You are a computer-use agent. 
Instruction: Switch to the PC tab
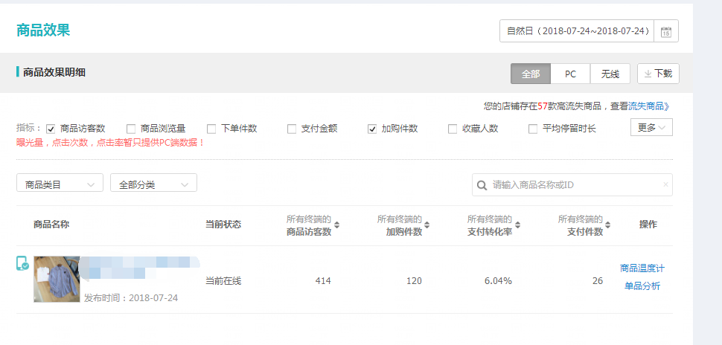point(570,74)
